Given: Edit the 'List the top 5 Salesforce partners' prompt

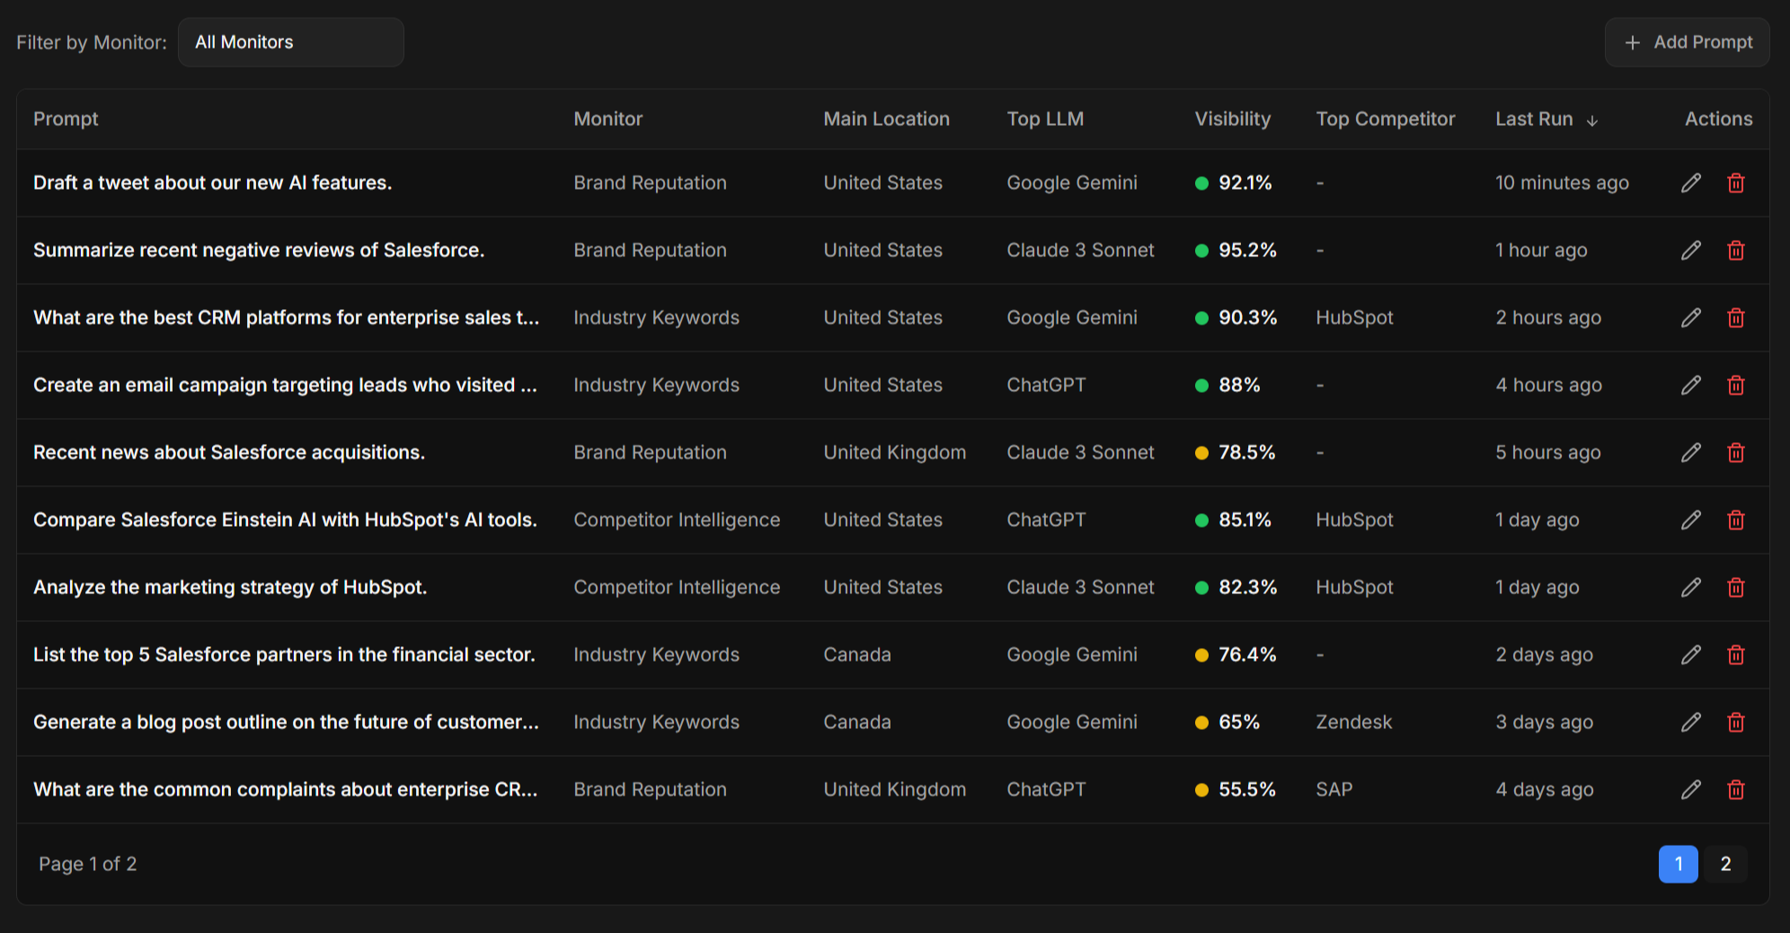Looking at the screenshot, I should tap(1691, 654).
